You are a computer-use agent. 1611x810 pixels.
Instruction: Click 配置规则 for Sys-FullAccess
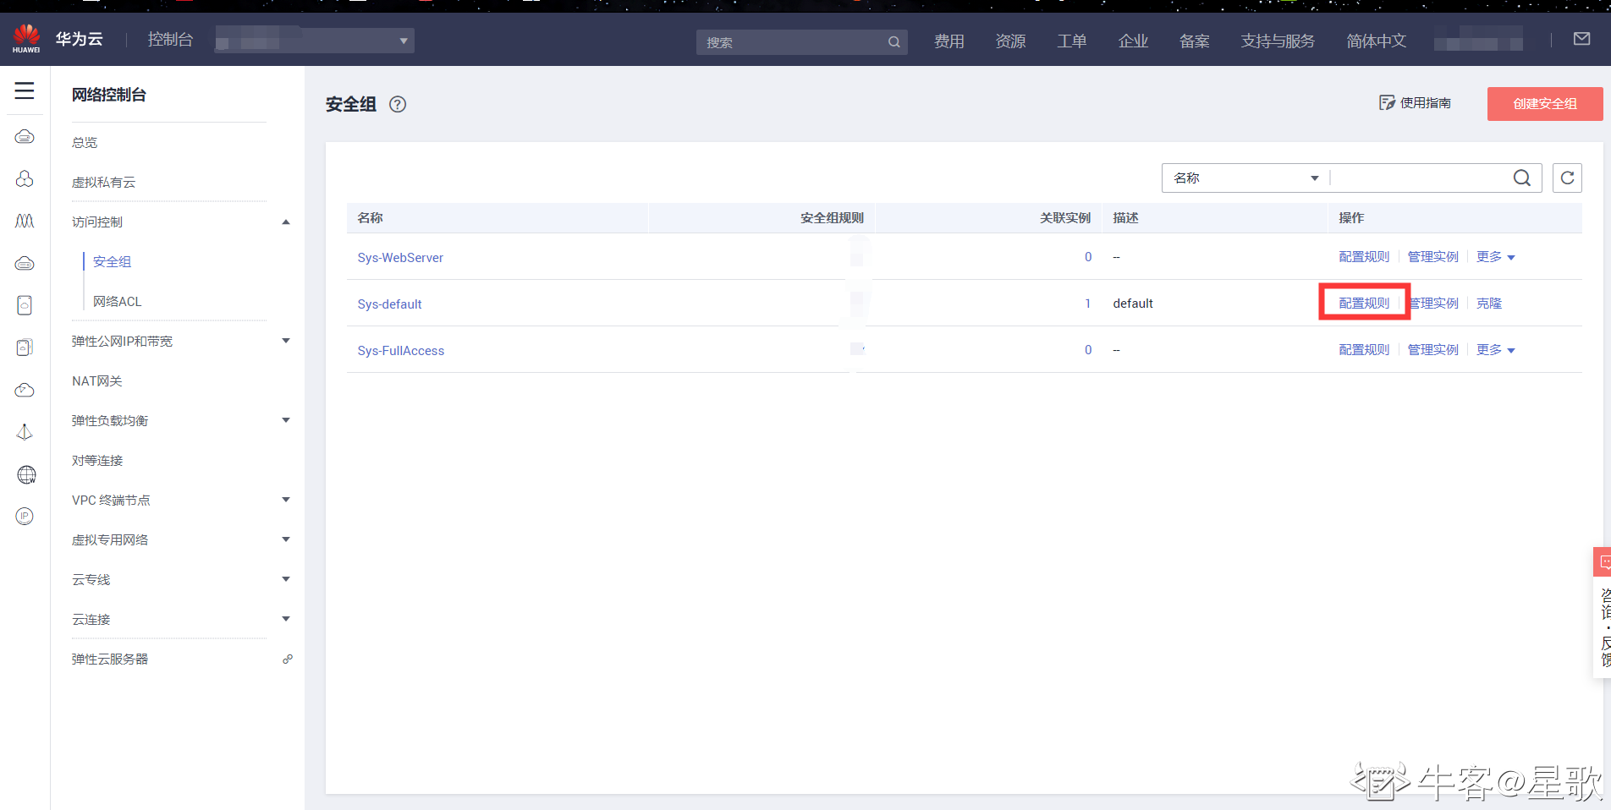pos(1364,350)
